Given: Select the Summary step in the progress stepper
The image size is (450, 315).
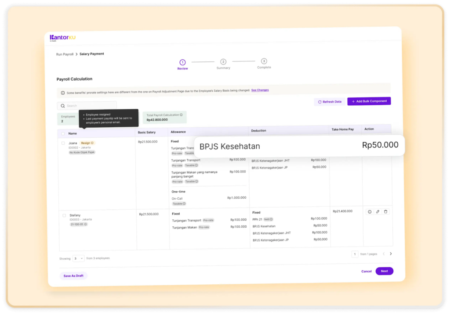Looking at the screenshot, I should point(223,62).
